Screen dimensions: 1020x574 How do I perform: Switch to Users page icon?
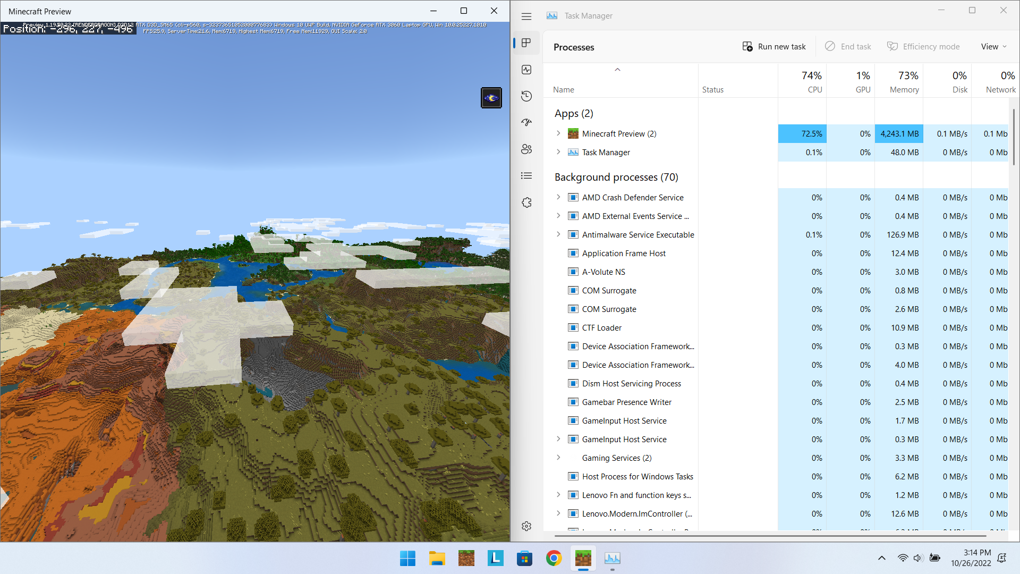[x=526, y=149]
